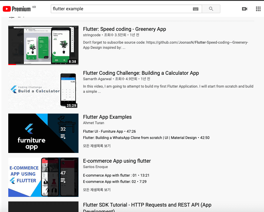This screenshot has height=212, width=264.
Task: Visit the stringcode channel
Action: [92, 35]
